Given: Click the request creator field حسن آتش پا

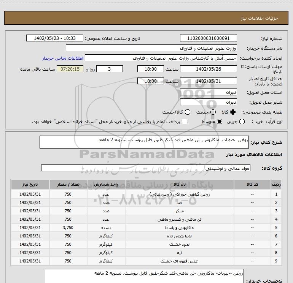Looking at the screenshot, I should [161, 58].
